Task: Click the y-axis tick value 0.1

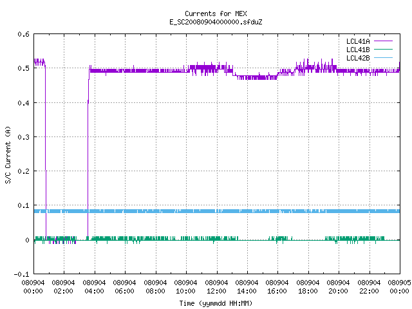Action: (x=23, y=205)
